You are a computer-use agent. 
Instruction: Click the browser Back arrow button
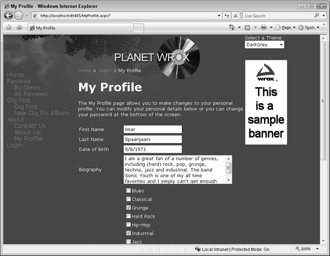coord(8,16)
